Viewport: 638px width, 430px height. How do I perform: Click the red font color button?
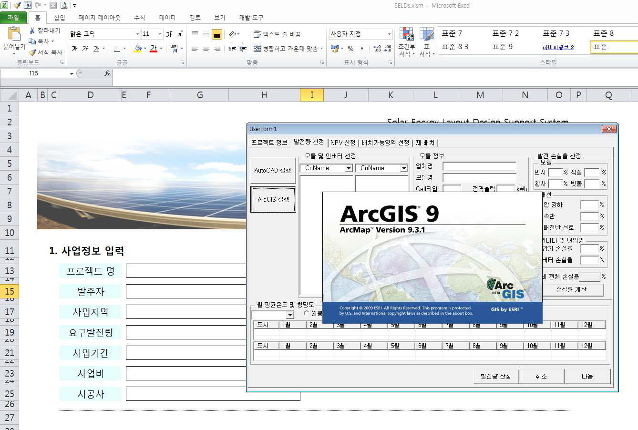[x=153, y=49]
